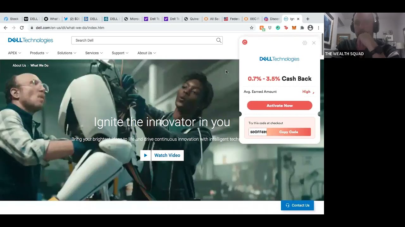Switch to the Microc tab
This screenshot has width=405, height=227.
(x=132, y=19)
